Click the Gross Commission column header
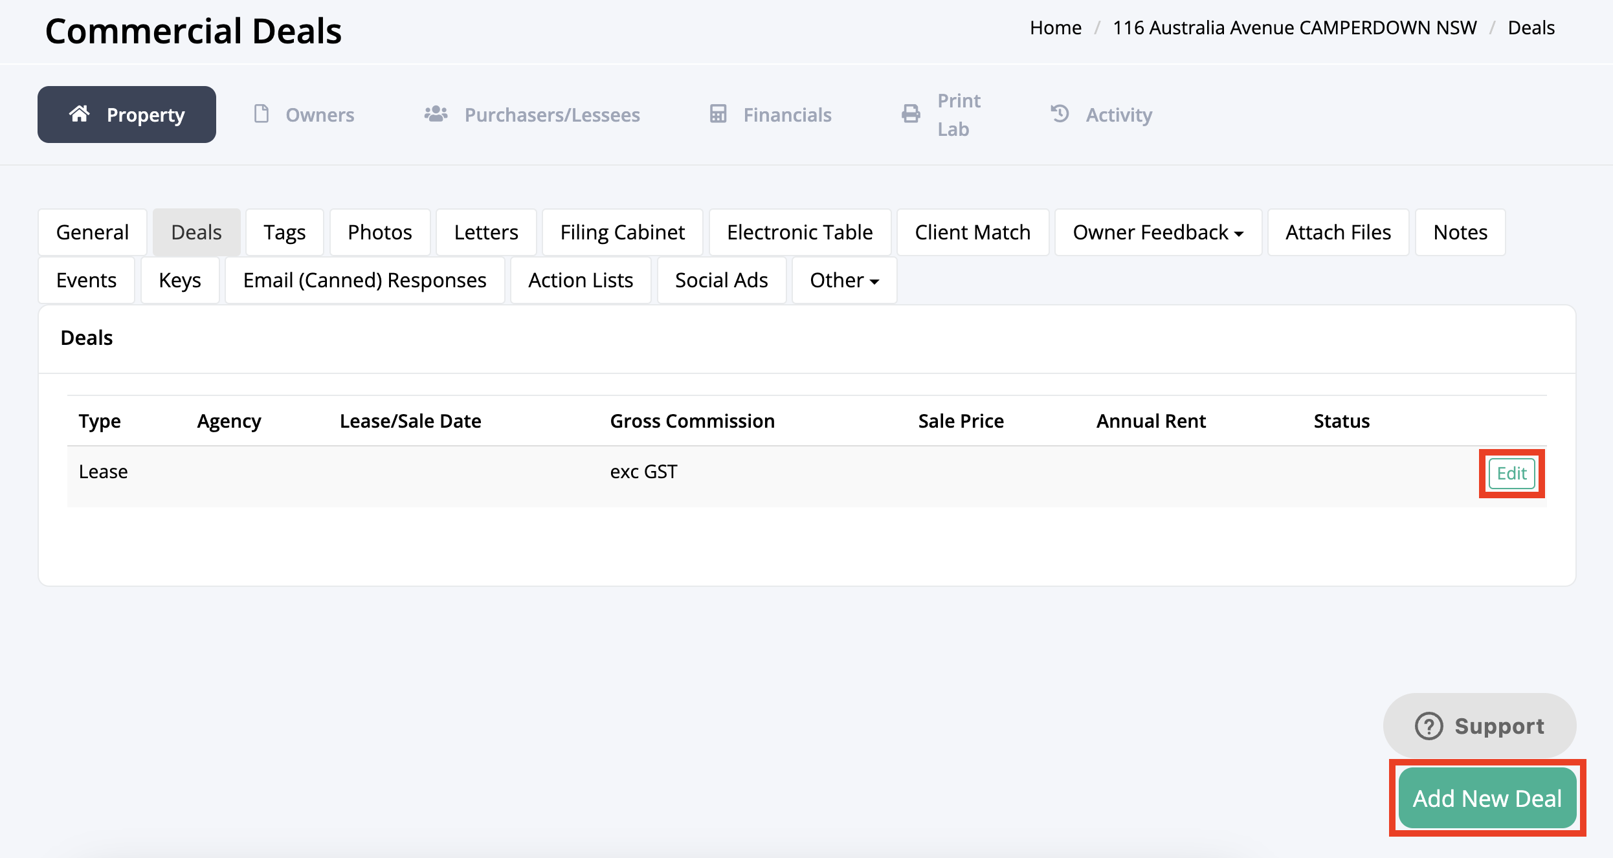Screen dimensions: 1613x858 click(693, 421)
